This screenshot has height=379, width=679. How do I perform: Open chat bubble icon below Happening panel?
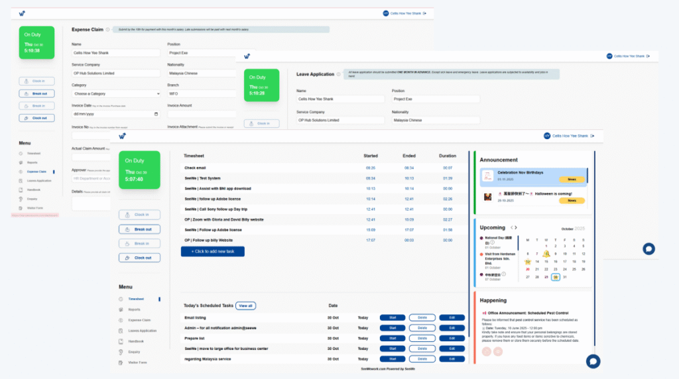click(x=593, y=361)
